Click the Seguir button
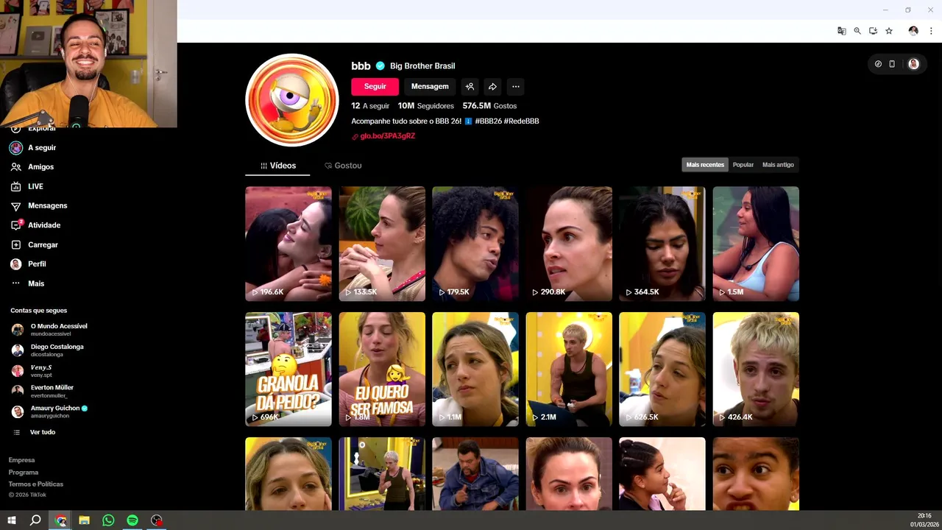 (375, 86)
